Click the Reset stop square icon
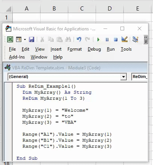The height and width of the screenshot is (165, 153). click(116, 40)
